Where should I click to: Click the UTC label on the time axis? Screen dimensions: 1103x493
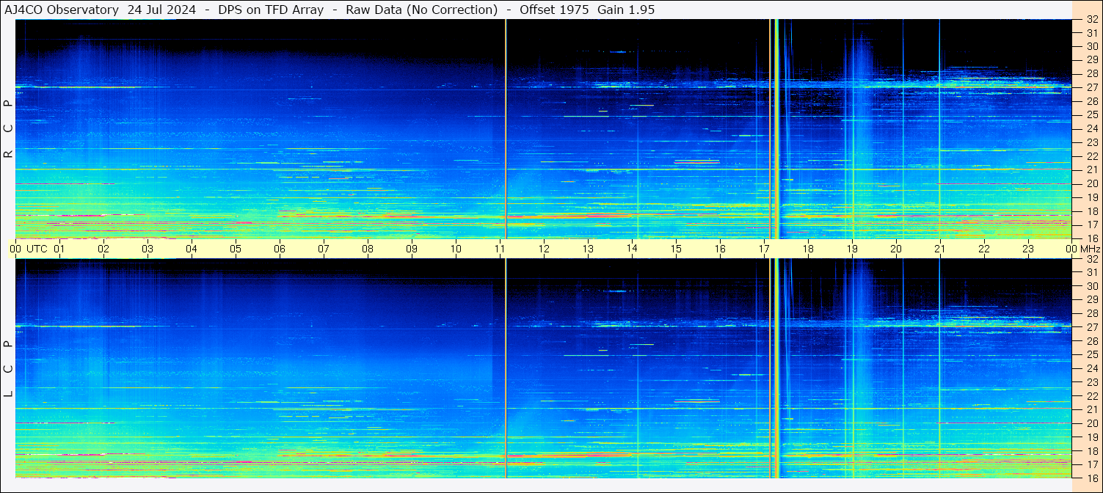[37, 249]
